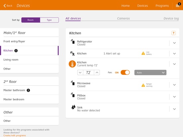Click the Kitchen motion sensor icon

pos(72,54)
